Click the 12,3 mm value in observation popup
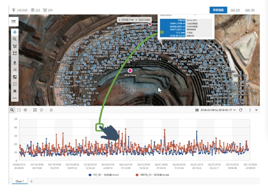The height and width of the screenshot is (193, 268). point(180,32)
